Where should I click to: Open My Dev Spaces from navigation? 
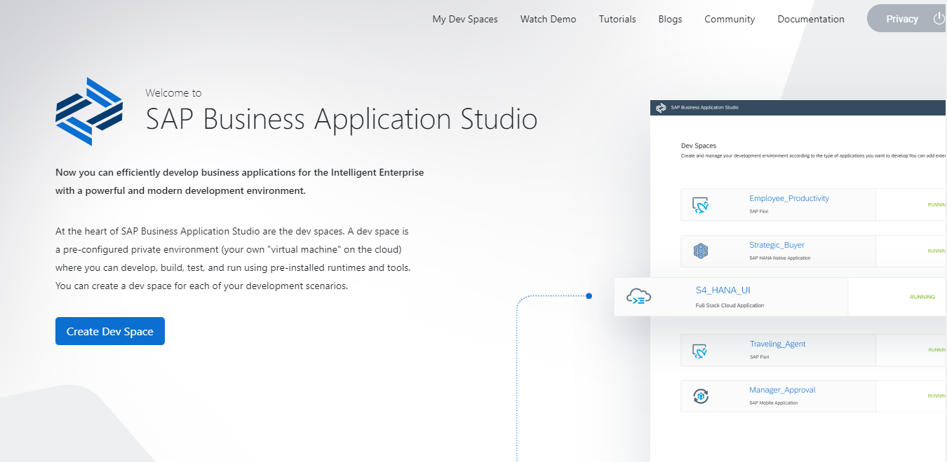pyautogui.click(x=464, y=19)
